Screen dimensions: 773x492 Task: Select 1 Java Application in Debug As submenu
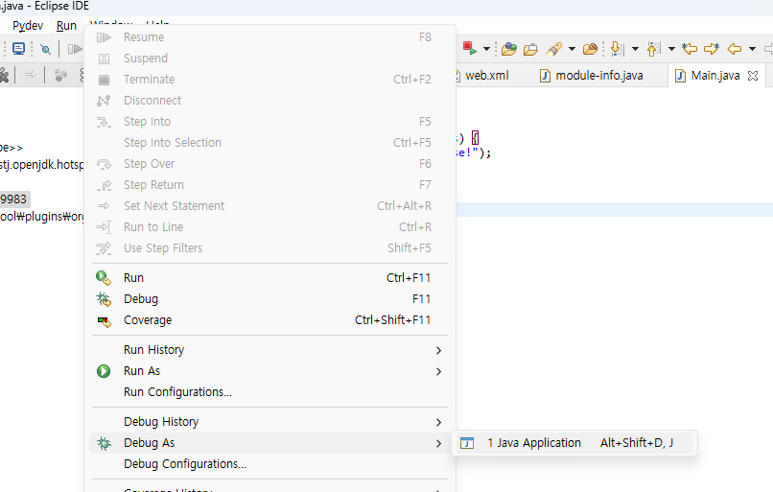[x=574, y=443]
